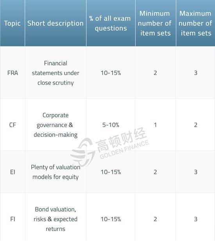This screenshot has height=247, width=215.
Task: Click Plenty of valuation models for equity
Action: click(56, 172)
